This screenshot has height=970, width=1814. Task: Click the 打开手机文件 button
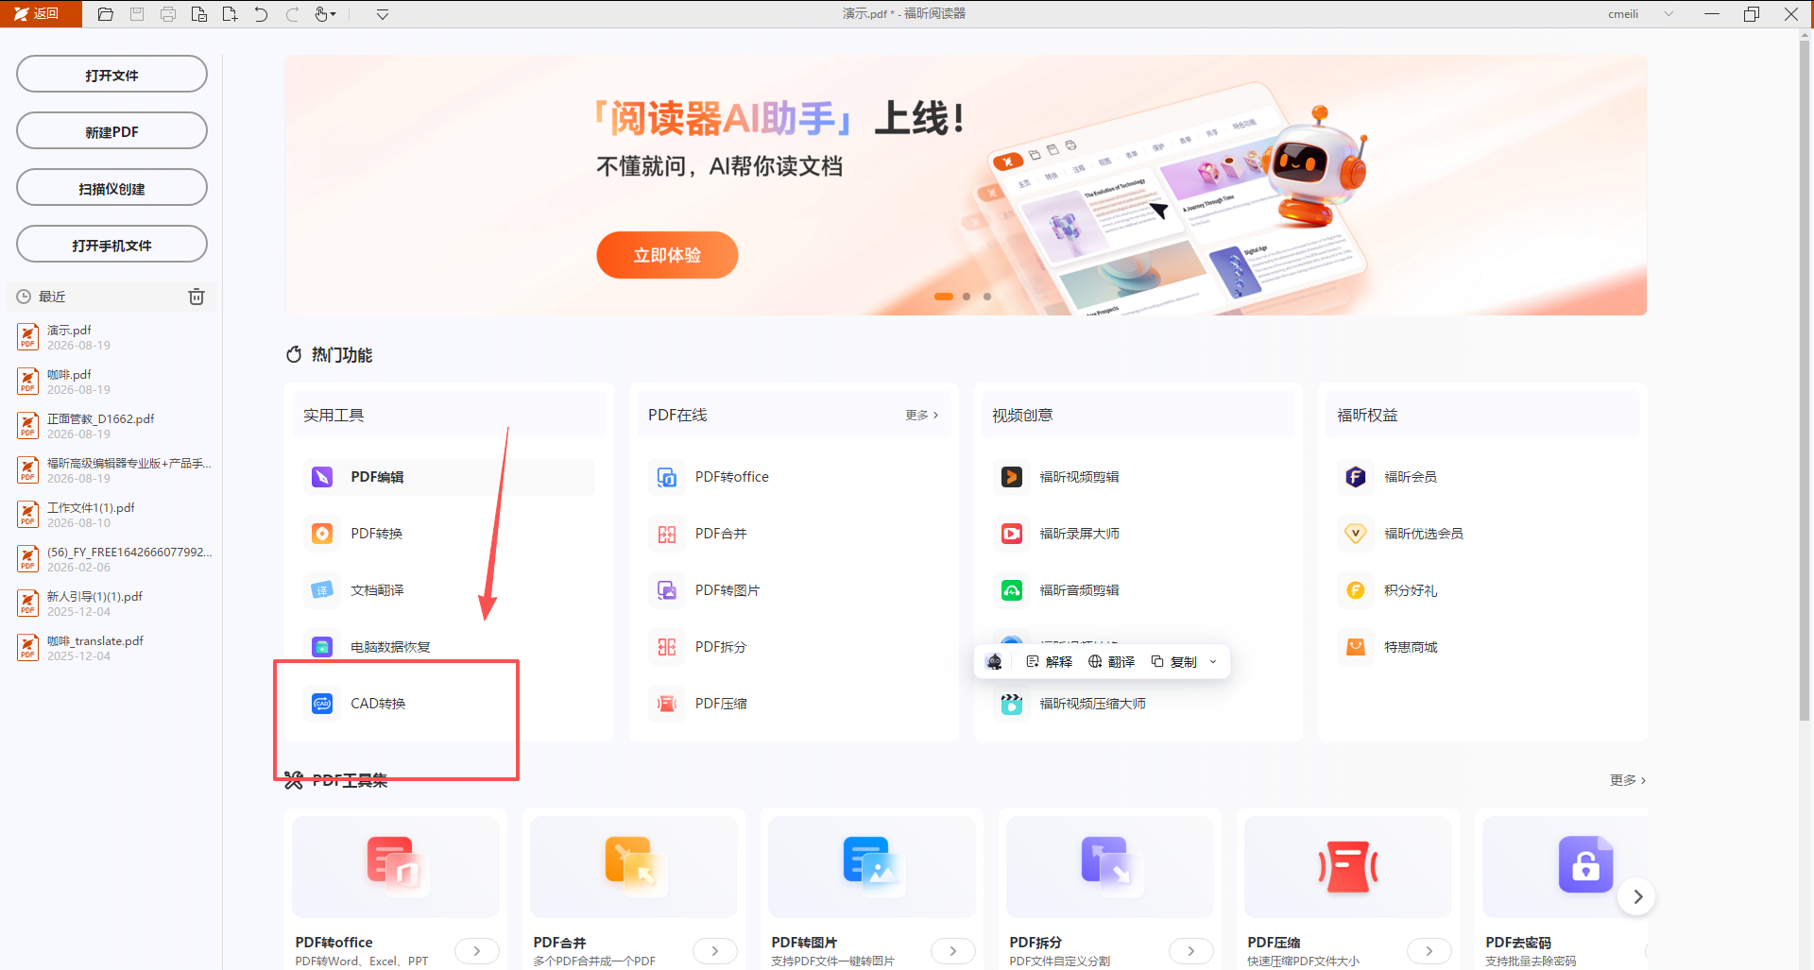111,245
